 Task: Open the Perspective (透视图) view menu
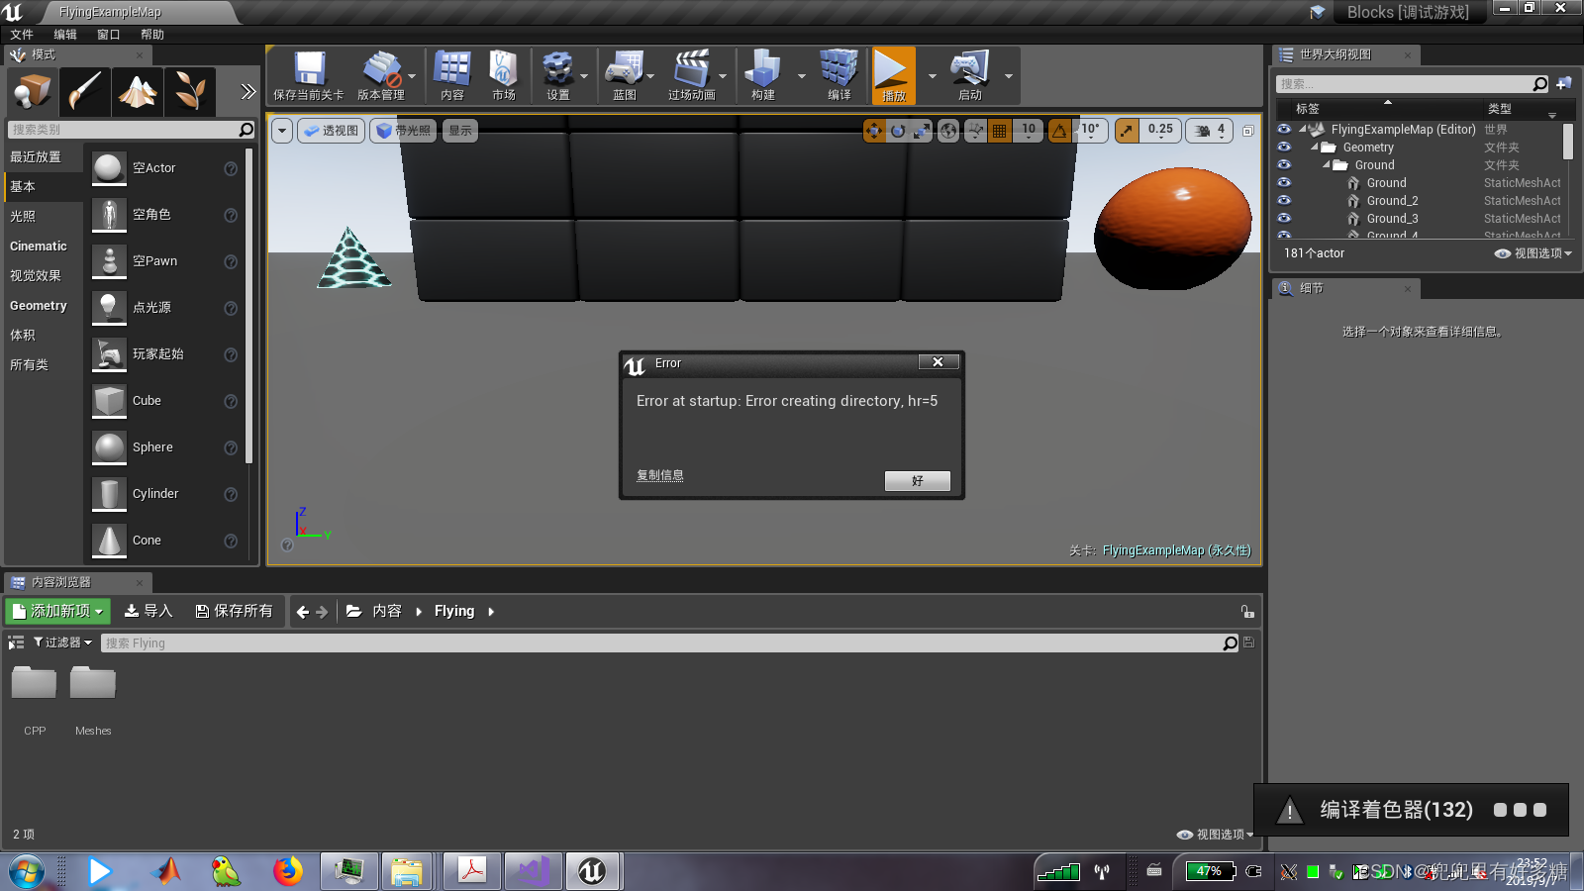point(332,131)
